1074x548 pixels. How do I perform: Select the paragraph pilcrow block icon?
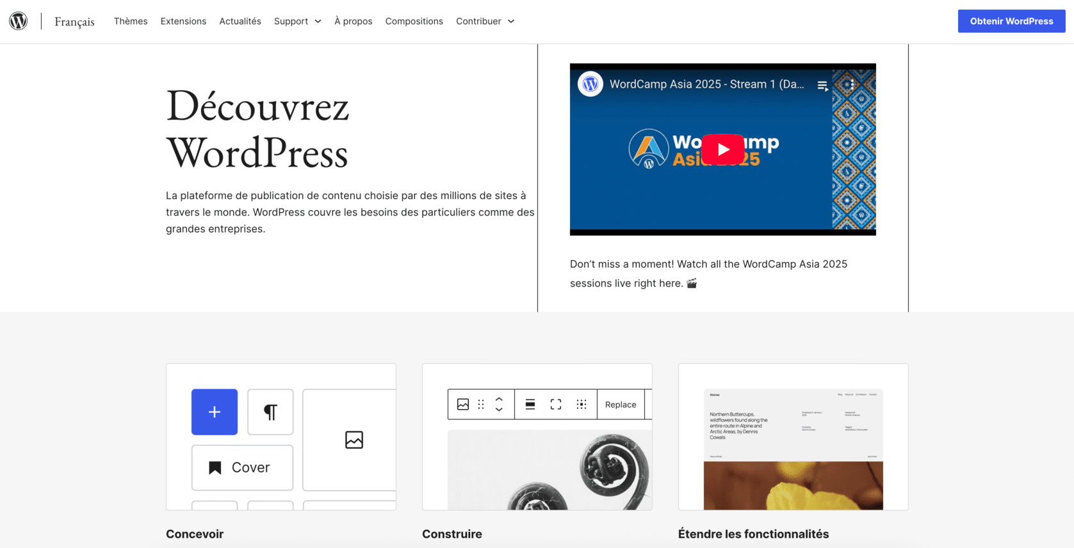270,412
